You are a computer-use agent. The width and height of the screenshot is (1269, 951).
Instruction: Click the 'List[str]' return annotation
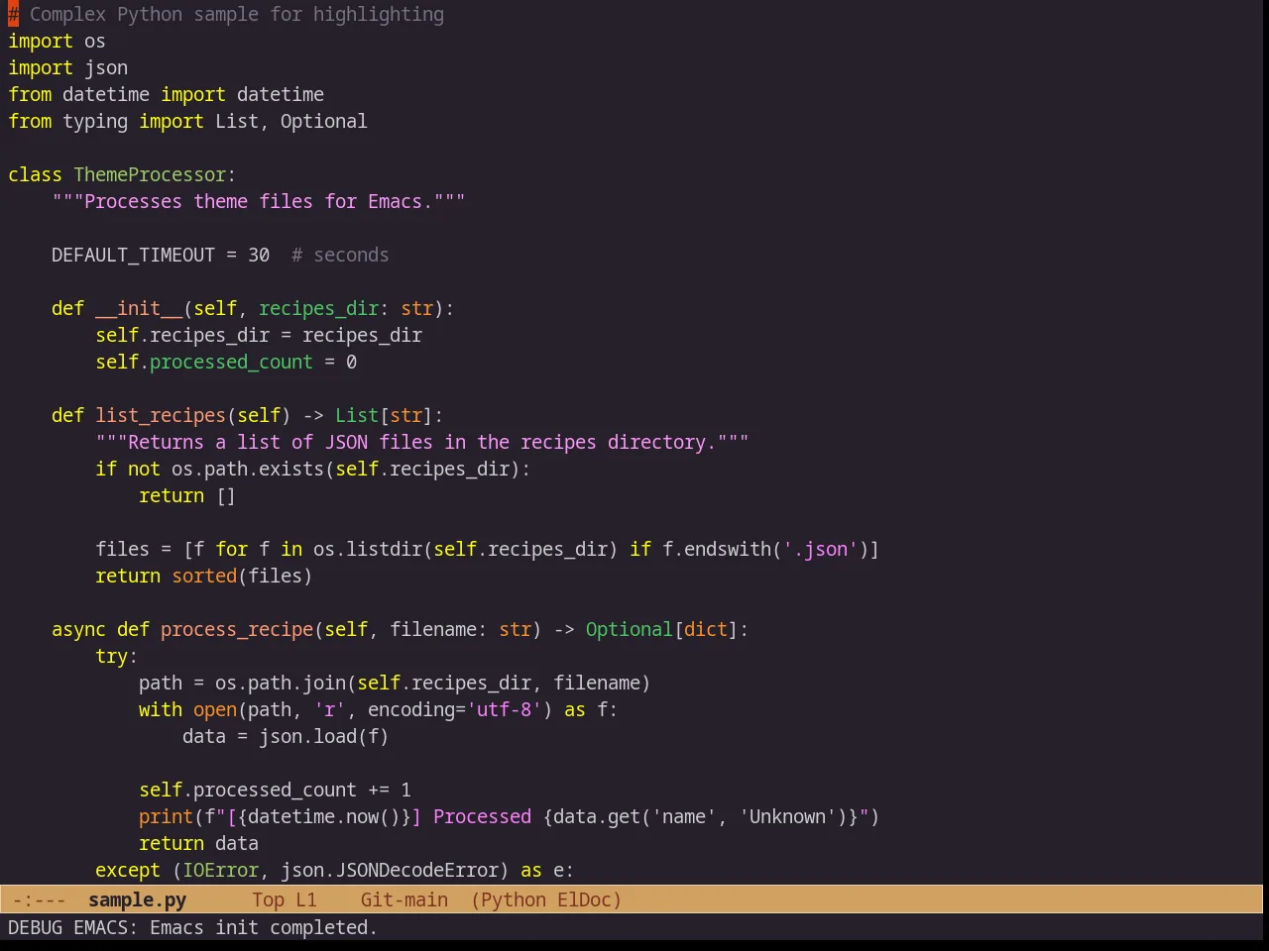click(x=384, y=415)
